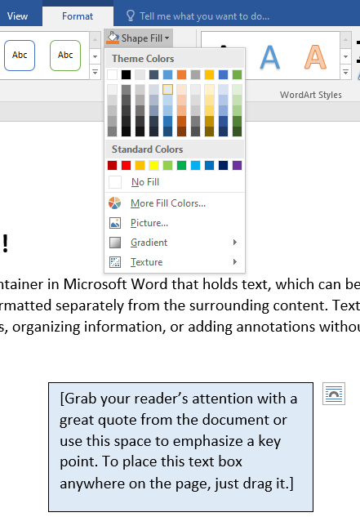Expand the shape styles gallery More button
Viewport: 360px width, 517px height.
[x=95, y=72]
